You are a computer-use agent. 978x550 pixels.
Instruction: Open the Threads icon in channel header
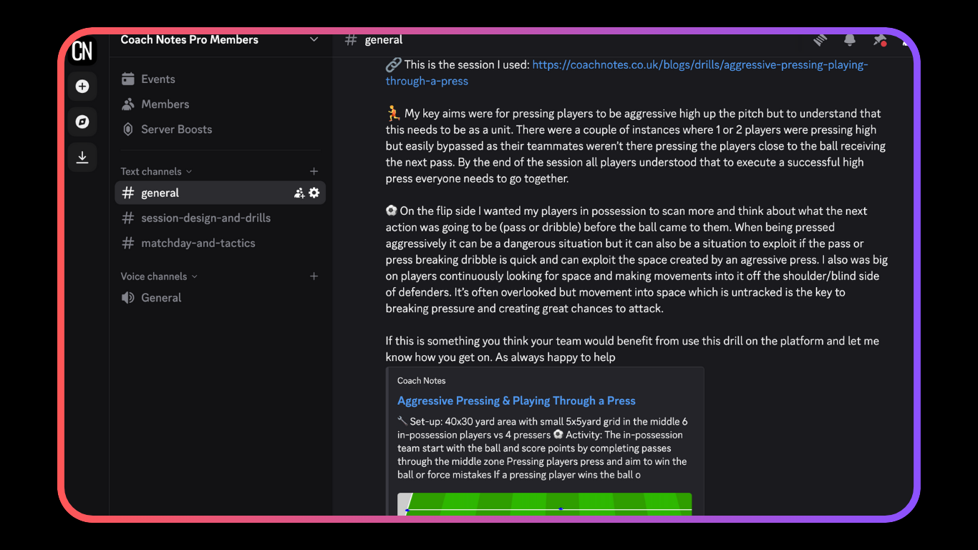[x=820, y=40]
